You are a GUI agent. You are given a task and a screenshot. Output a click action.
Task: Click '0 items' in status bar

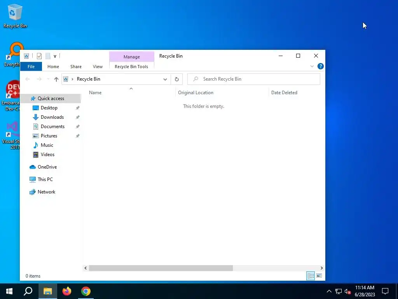pos(33,276)
